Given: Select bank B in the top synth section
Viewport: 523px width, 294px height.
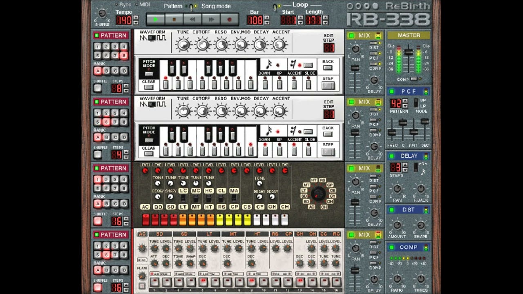Looking at the screenshot, I should [106, 71].
